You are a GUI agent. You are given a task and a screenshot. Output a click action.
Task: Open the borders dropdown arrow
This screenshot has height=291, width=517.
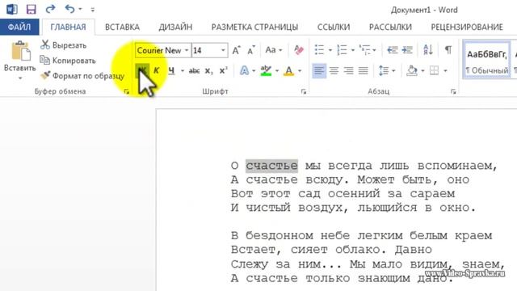[x=445, y=70]
